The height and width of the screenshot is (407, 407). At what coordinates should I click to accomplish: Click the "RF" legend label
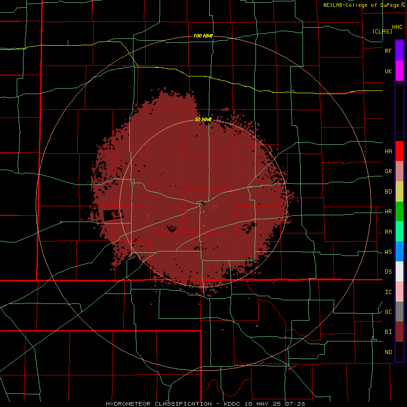[388, 51]
